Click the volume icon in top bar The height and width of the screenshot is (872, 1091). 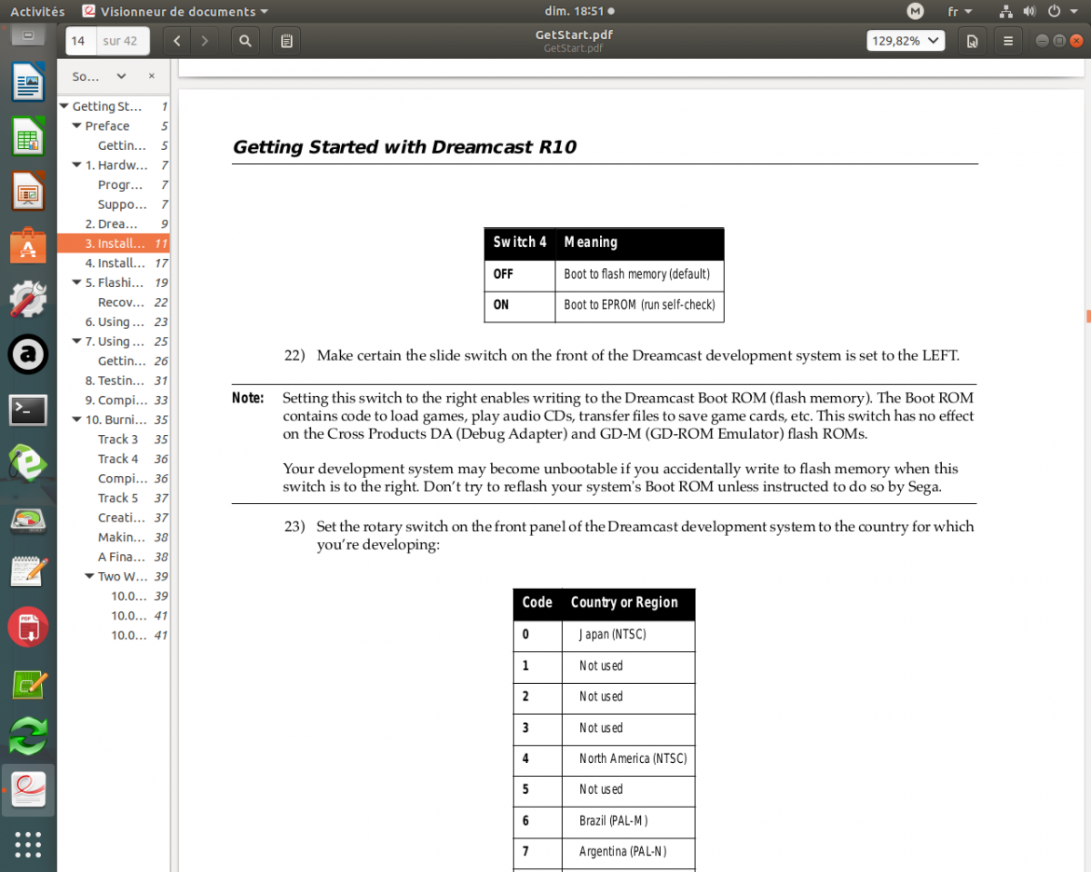[x=1029, y=11]
